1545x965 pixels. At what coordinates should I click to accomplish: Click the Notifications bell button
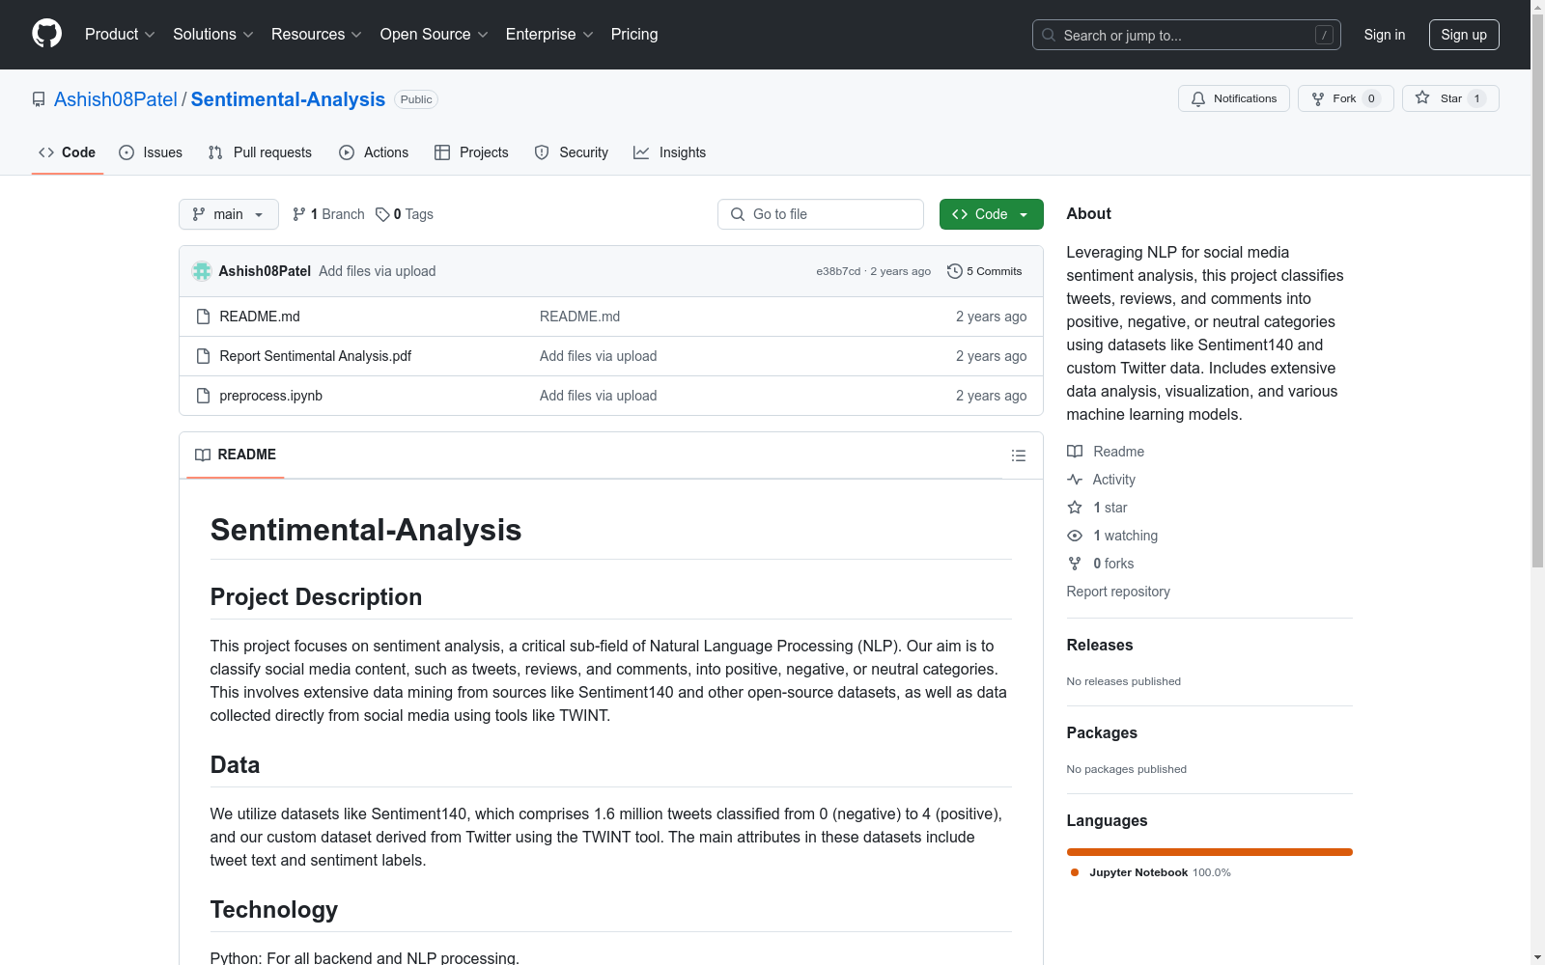pyautogui.click(x=1233, y=98)
